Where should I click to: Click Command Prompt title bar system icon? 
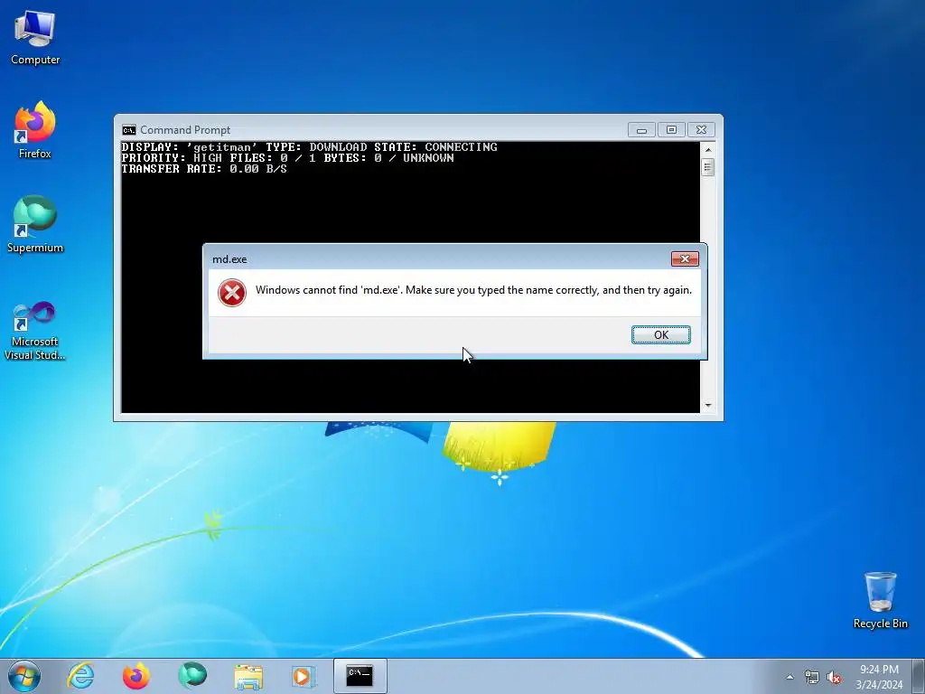pyautogui.click(x=128, y=130)
